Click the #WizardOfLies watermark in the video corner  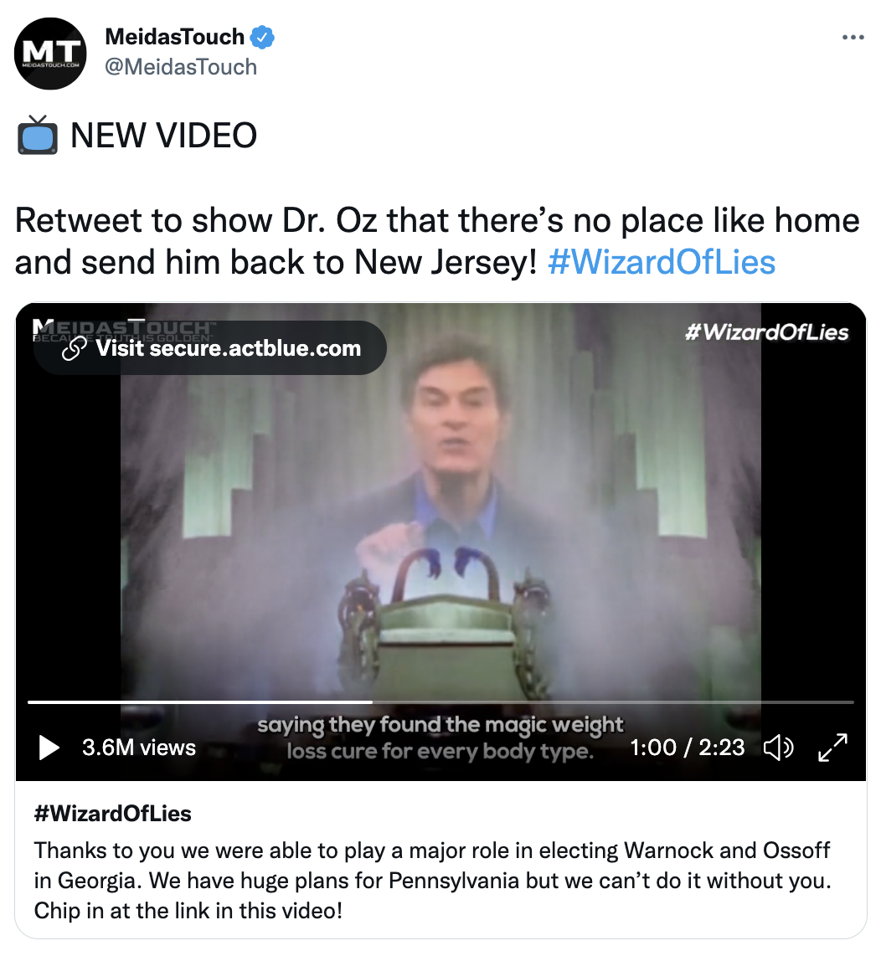(766, 332)
